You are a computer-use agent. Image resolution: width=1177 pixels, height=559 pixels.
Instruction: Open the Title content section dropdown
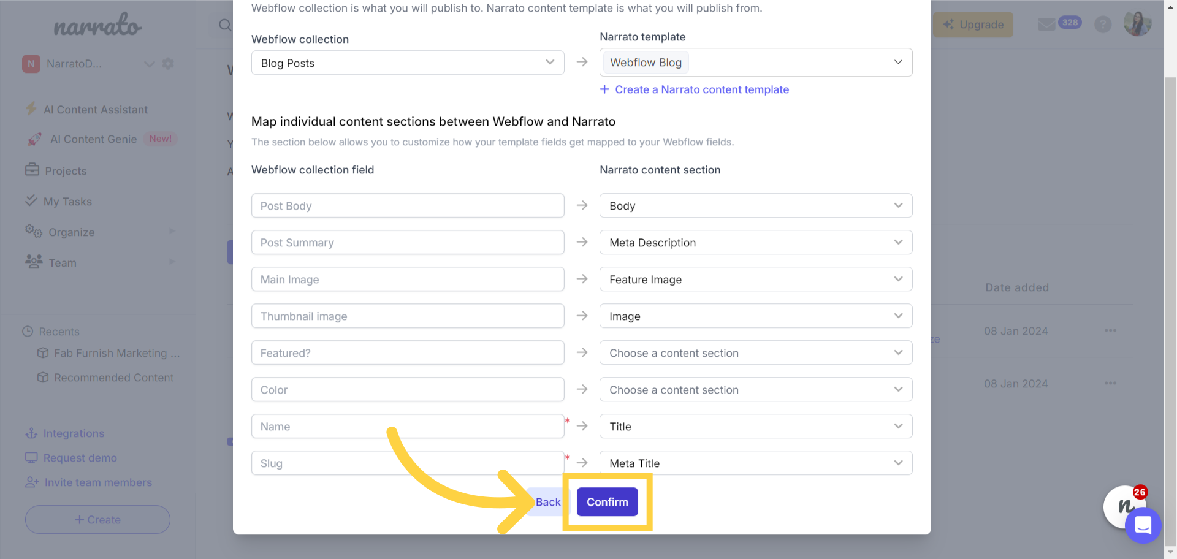[x=756, y=427]
